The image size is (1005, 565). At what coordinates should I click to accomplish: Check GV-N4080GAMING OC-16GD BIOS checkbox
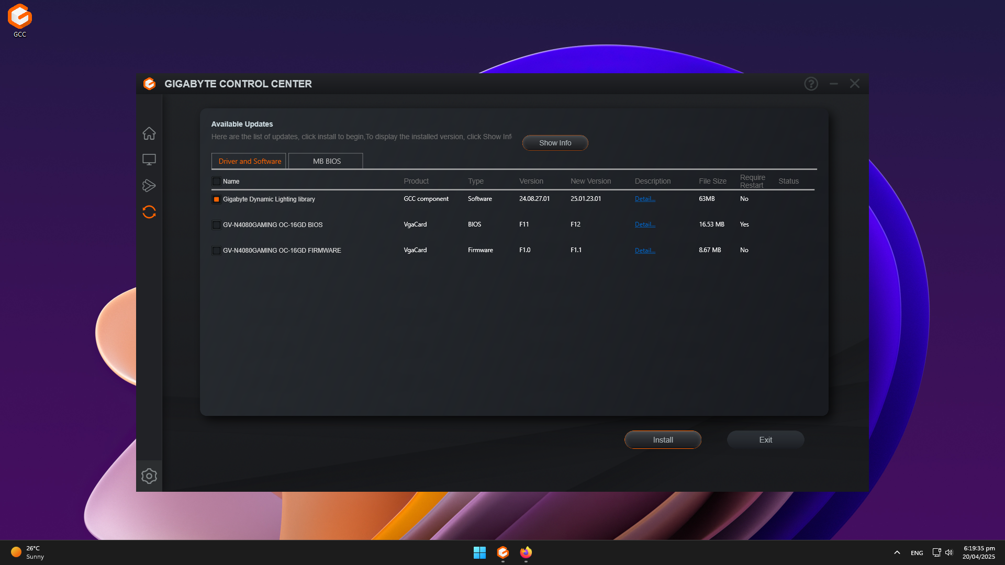pyautogui.click(x=216, y=225)
